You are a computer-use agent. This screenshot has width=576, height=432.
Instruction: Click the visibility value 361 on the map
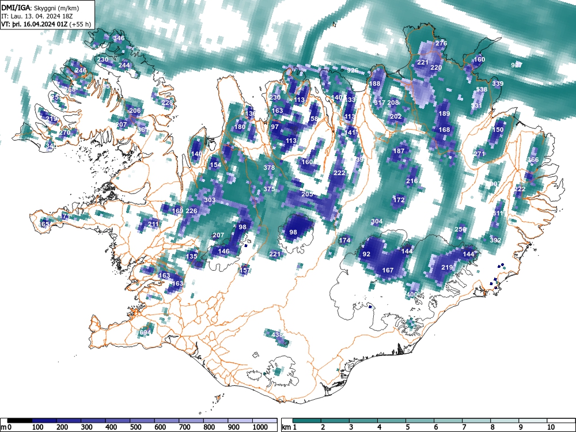[142, 130]
